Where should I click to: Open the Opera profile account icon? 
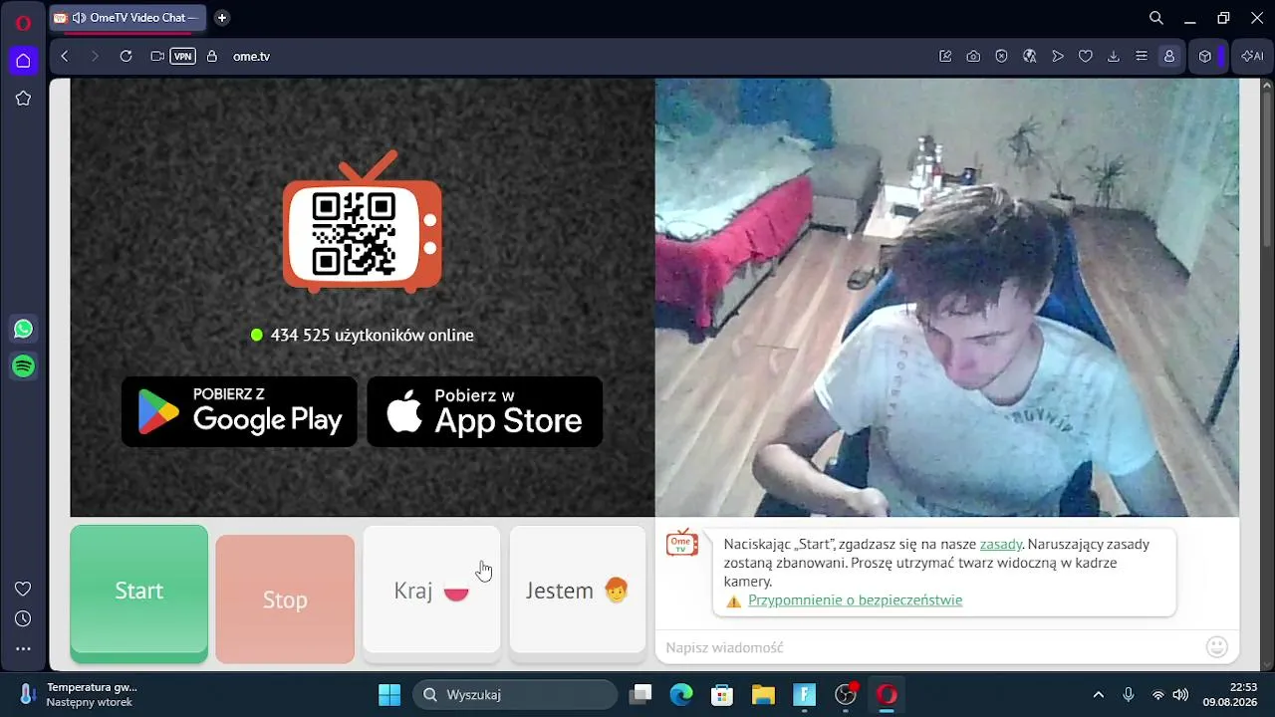coord(1169,57)
